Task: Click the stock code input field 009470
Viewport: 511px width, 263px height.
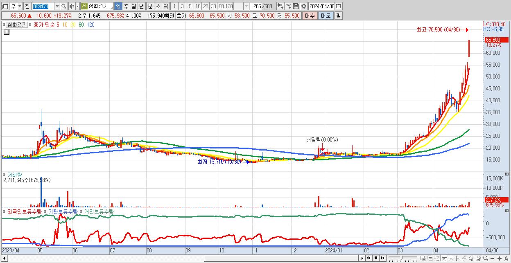Action: point(43,6)
